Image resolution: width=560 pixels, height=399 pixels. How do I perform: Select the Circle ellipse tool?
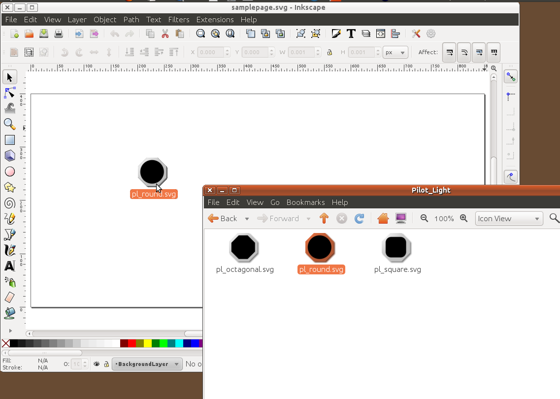point(9,171)
